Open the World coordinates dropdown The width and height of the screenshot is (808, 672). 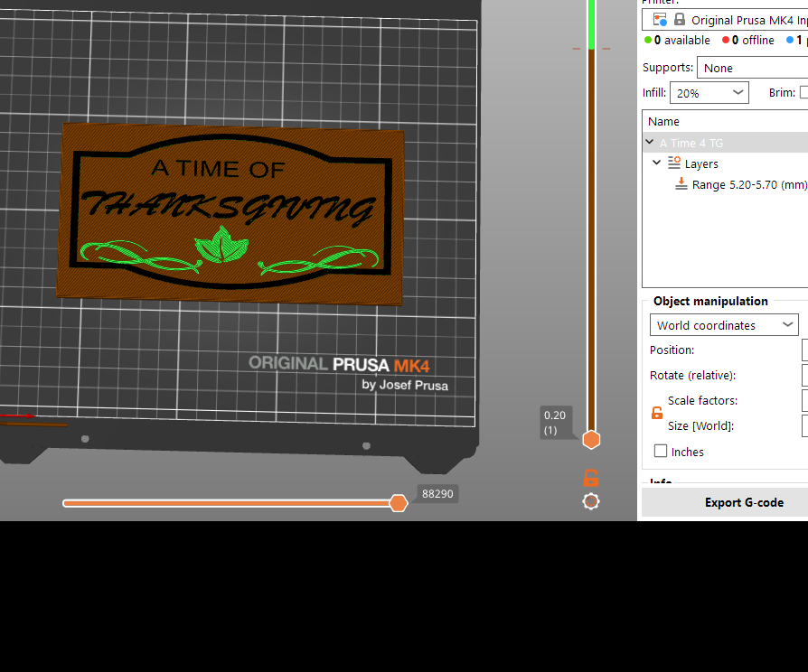coord(724,325)
